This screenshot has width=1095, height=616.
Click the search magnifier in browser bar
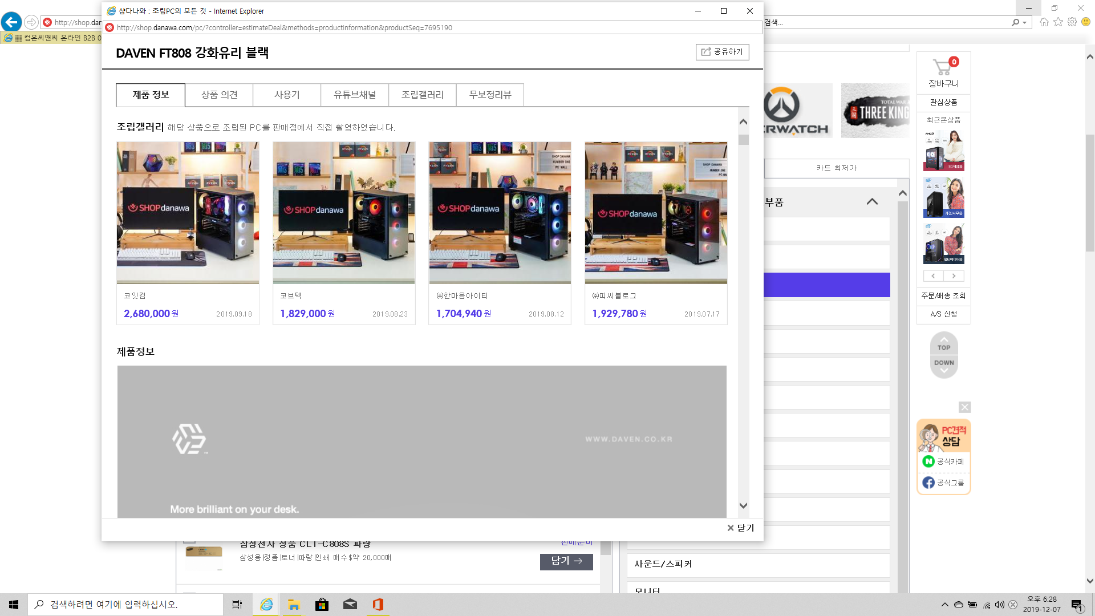[1016, 22]
